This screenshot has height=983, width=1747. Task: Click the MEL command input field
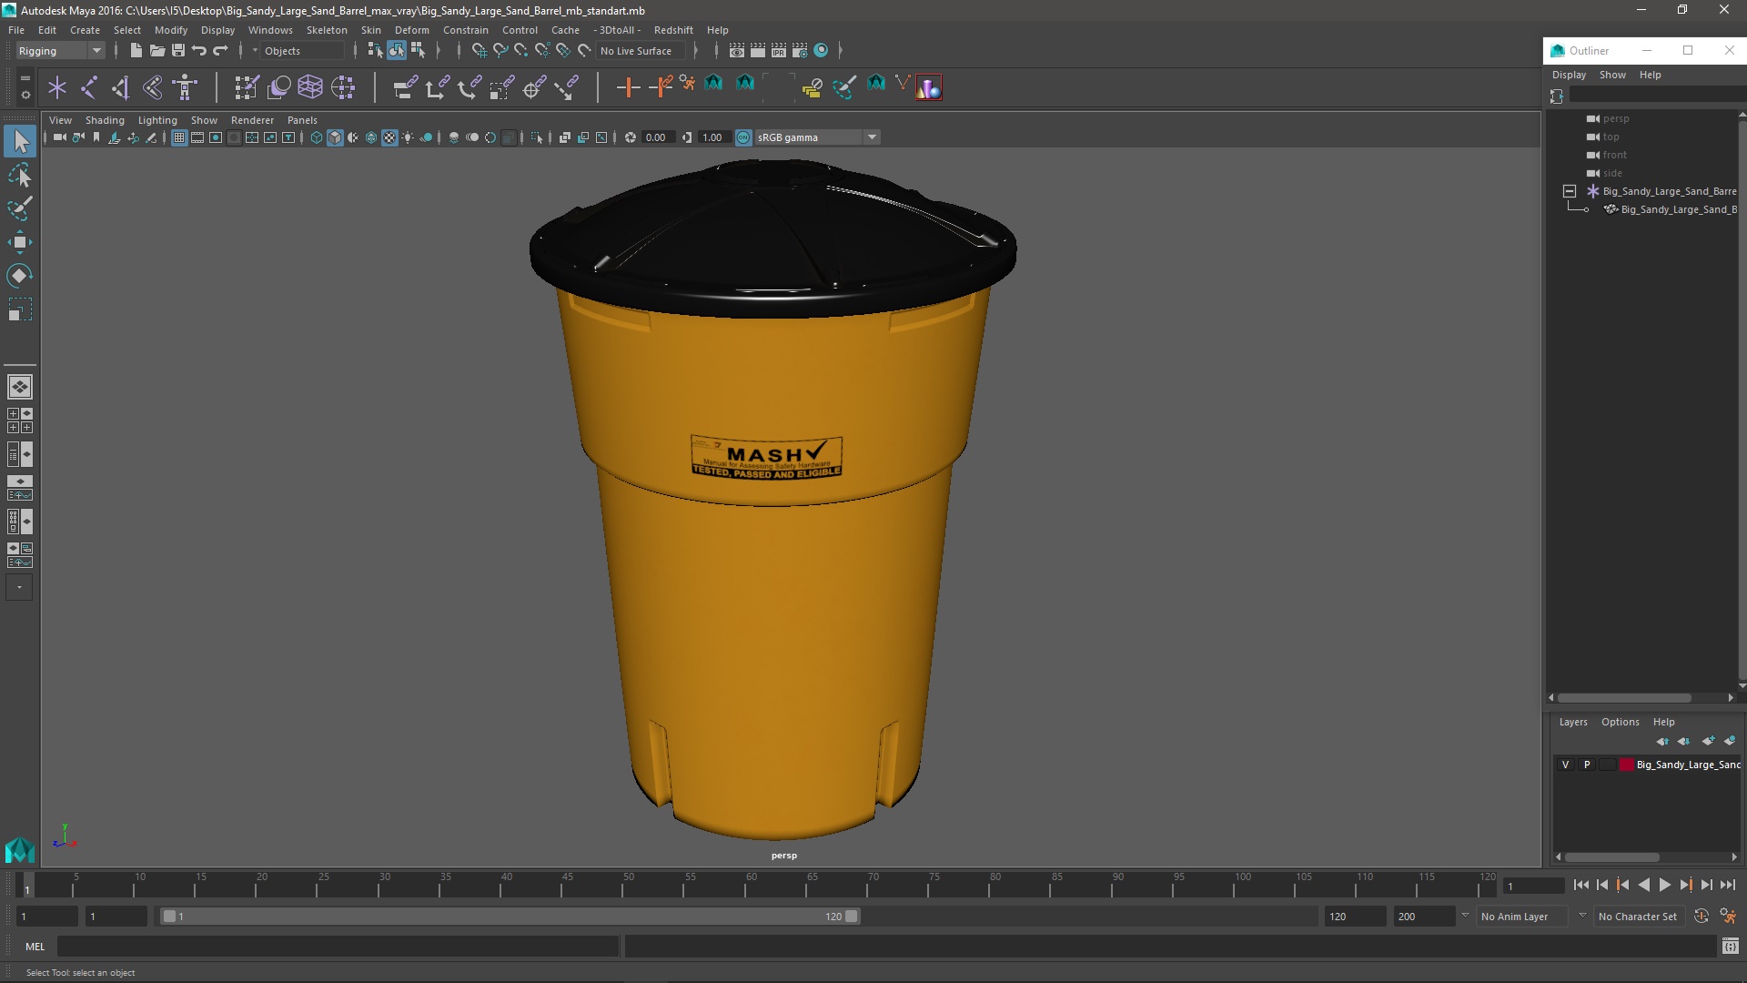(x=337, y=947)
